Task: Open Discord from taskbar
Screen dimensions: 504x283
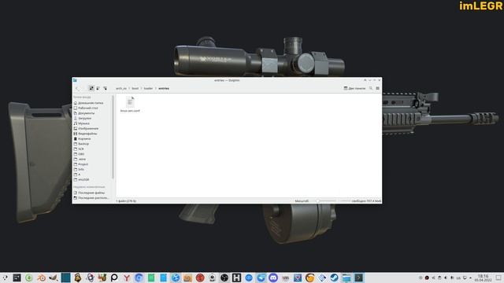Action: click(273, 277)
